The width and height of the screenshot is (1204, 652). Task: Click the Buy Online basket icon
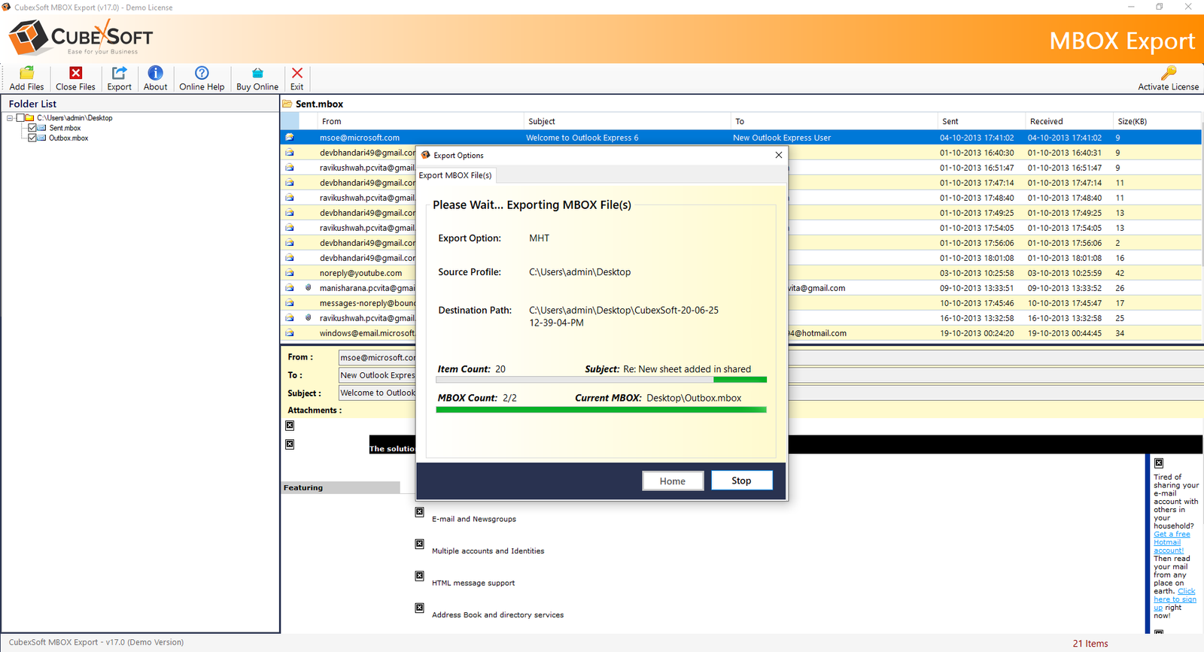257,73
